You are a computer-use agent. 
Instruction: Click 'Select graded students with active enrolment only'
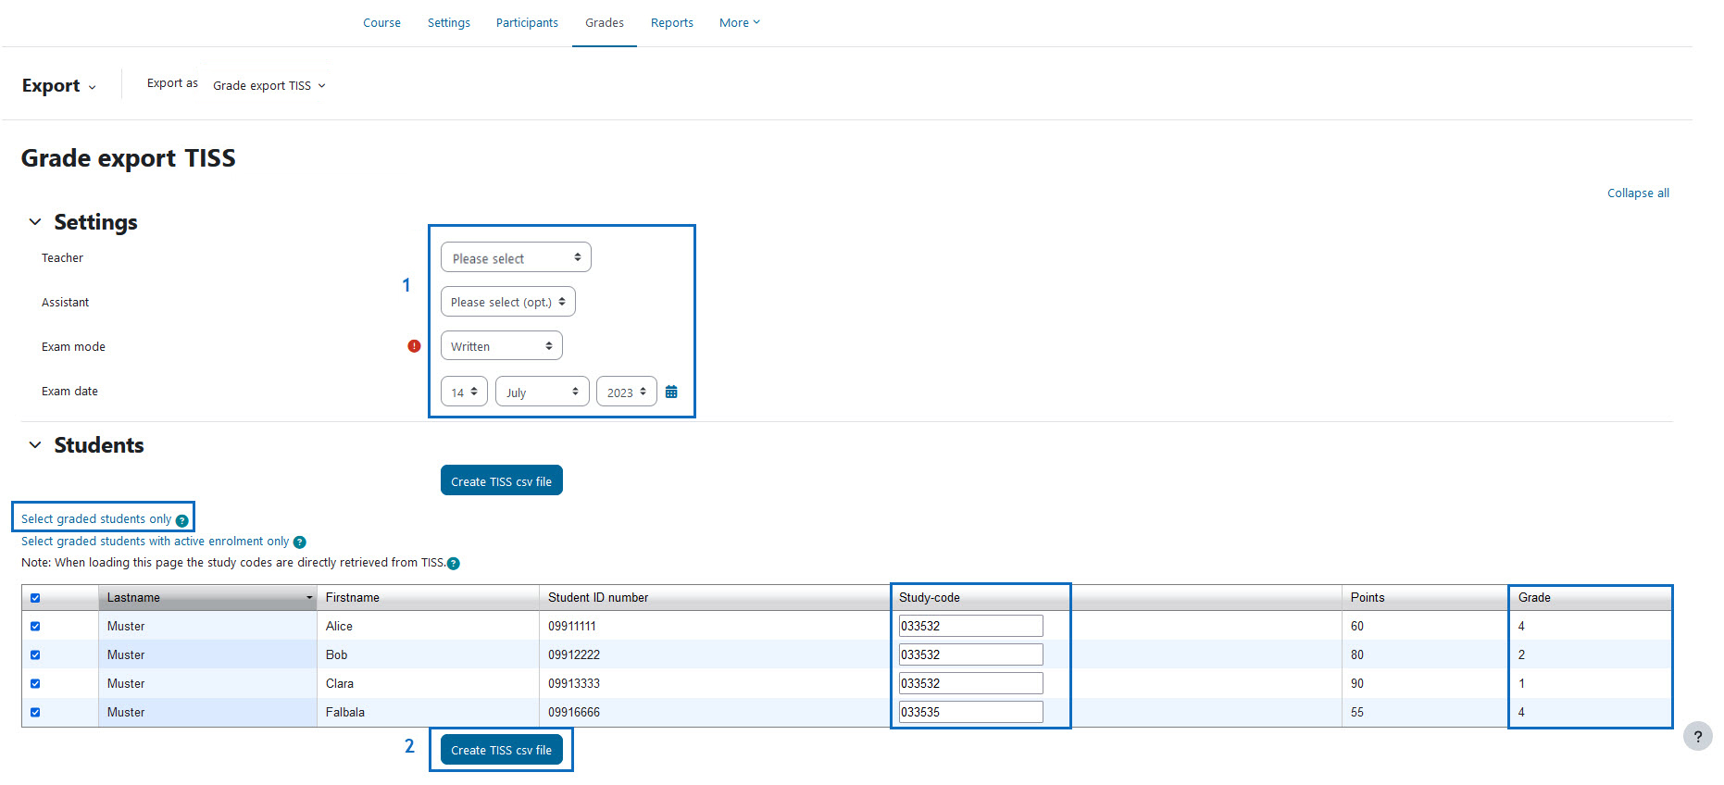(x=156, y=542)
